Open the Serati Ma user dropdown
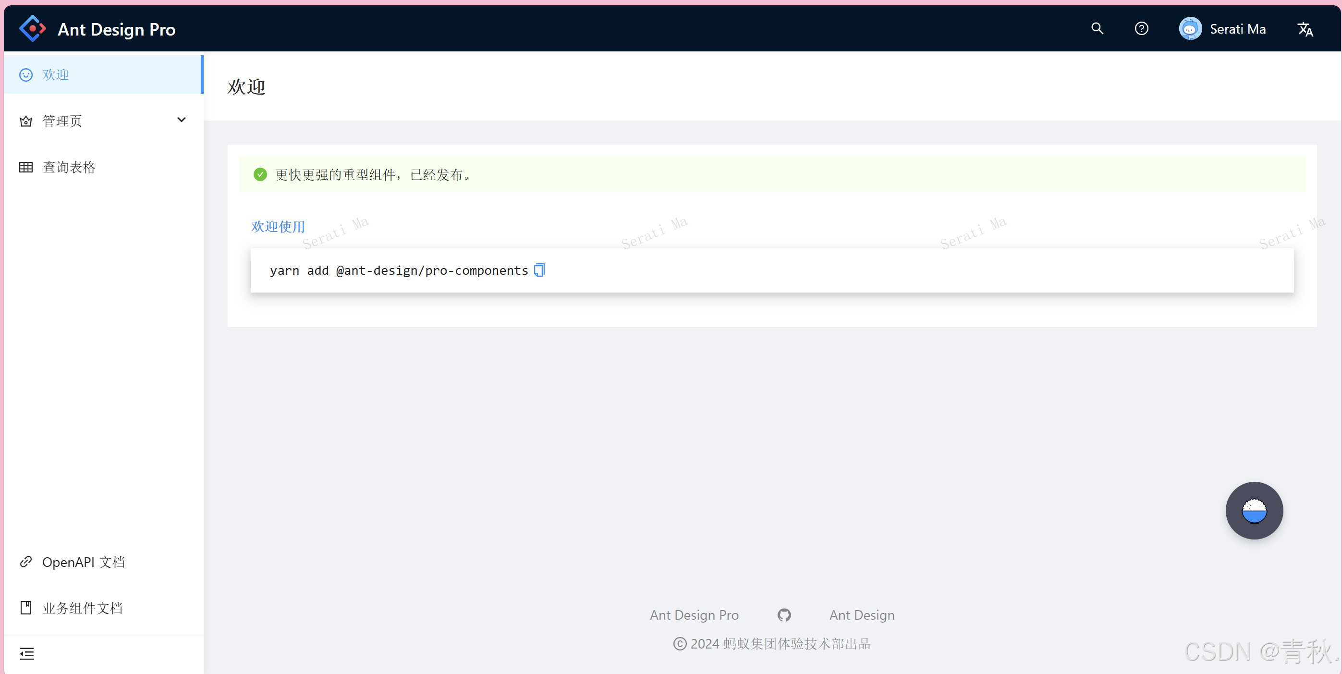The height and width of the screenshot is (674, 1342). tap(1237, 29)
